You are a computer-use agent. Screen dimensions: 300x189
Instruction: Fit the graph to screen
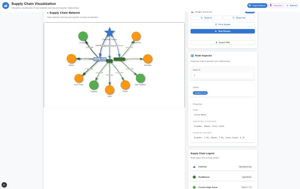click(x=223, y=25)
